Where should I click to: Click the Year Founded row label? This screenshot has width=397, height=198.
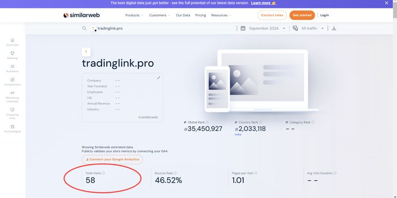click(x=97, y=86)
